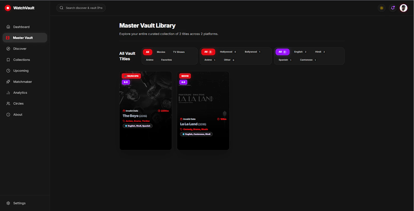The height and width of the screenshot is (211, 414).
Task: Click The Boys Invalid Date label
Action: pos(130,111)
